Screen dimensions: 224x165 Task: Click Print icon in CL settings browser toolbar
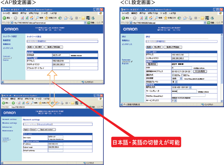click(190, 18)
